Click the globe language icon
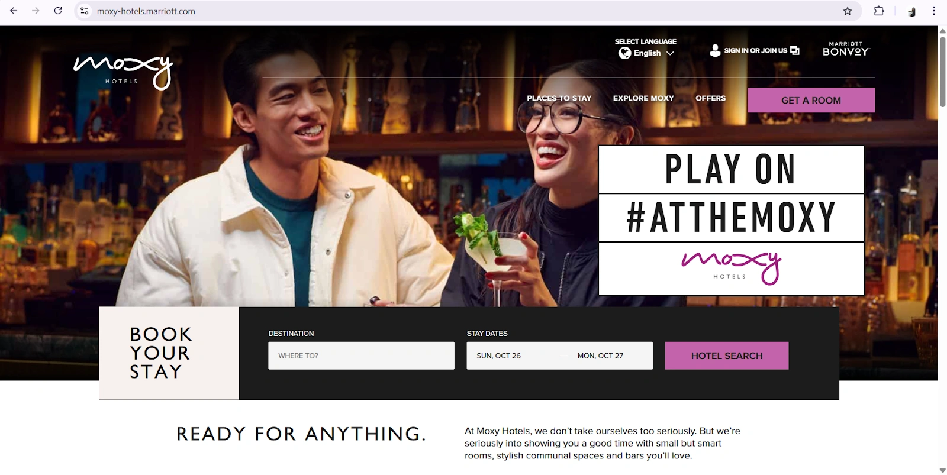 coord(624,53)
